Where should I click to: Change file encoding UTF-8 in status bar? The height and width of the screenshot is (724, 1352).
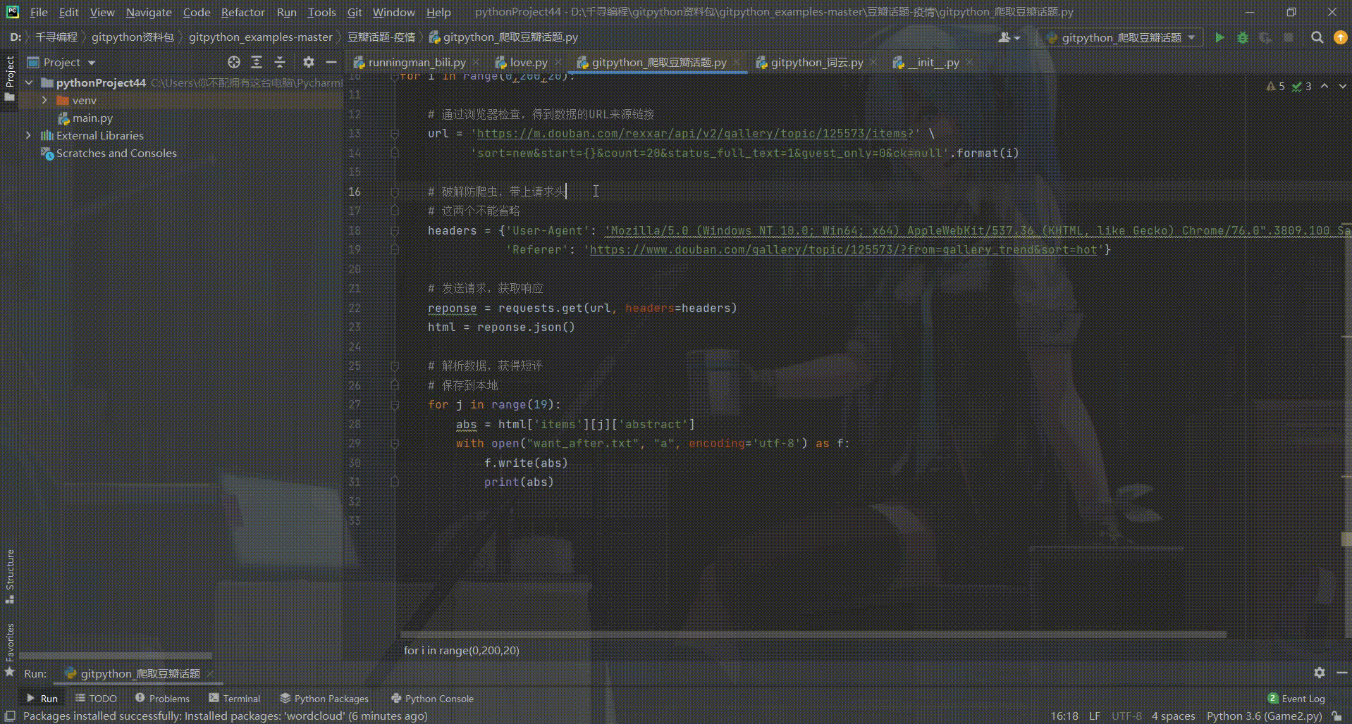pos(1126,716)
